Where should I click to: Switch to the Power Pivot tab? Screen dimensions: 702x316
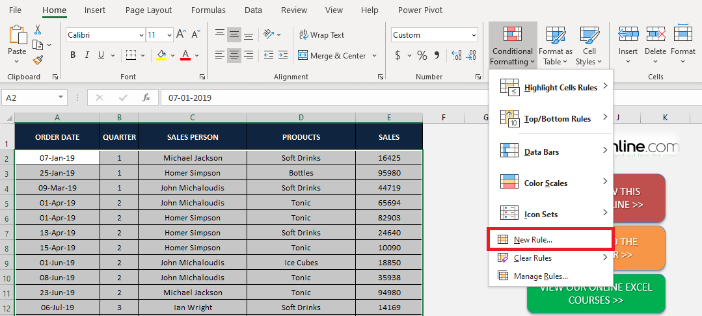click(x=420, y=10)
